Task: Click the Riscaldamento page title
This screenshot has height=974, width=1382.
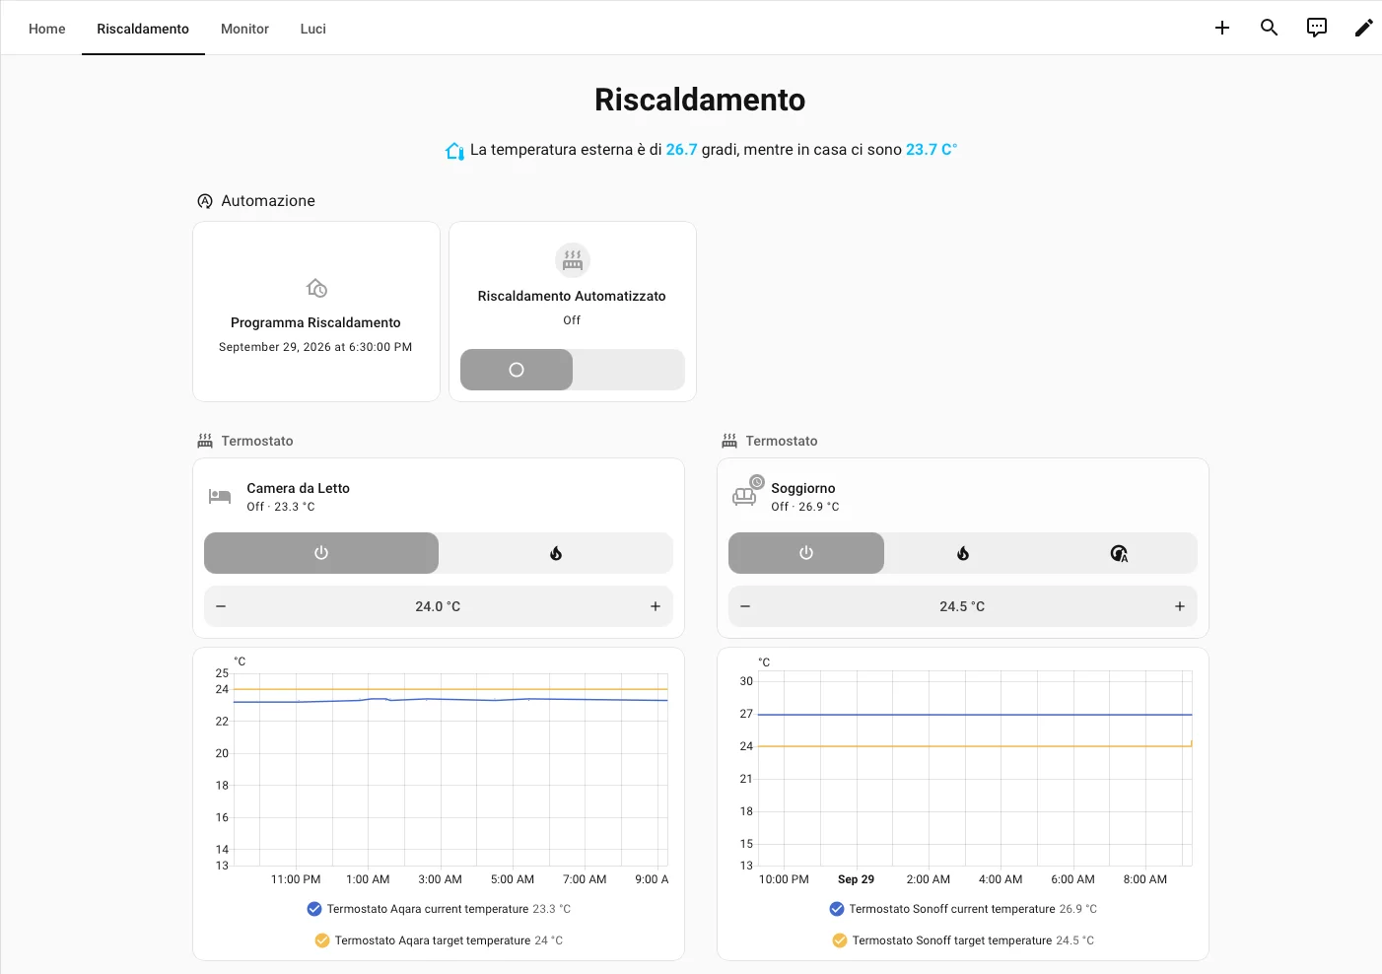Action: pyautogui.click(x=700, y=100)
